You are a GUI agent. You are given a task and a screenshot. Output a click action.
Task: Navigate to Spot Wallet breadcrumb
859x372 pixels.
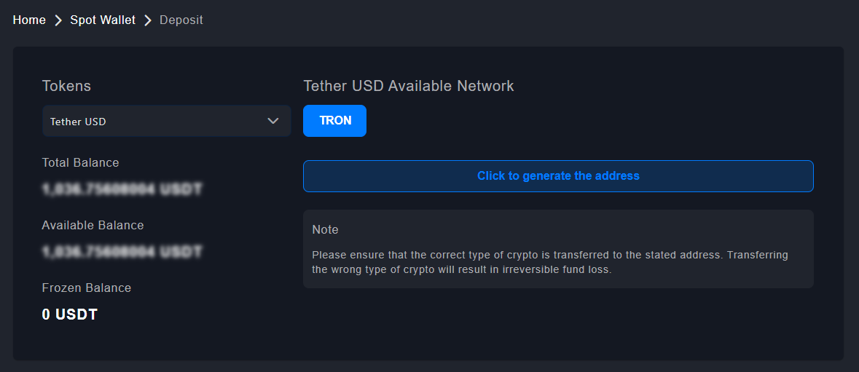[x=103, y=20]
